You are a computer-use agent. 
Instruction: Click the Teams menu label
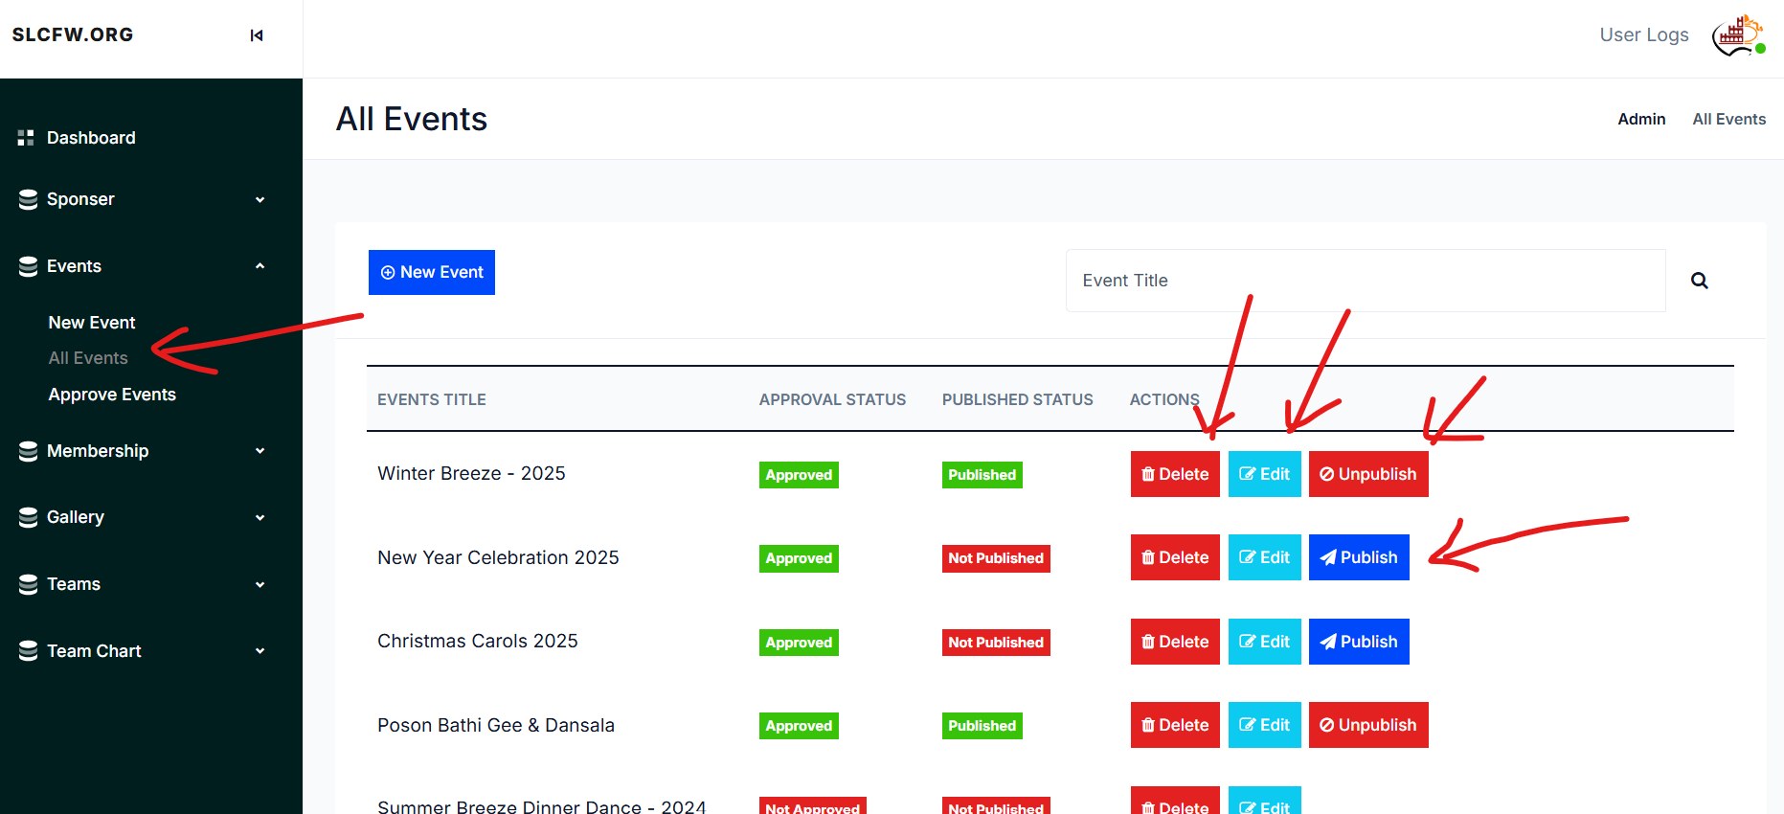(x=74, y=584)
